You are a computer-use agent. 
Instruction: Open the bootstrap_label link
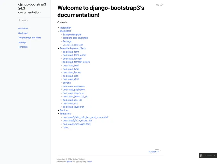click(71, 69)
